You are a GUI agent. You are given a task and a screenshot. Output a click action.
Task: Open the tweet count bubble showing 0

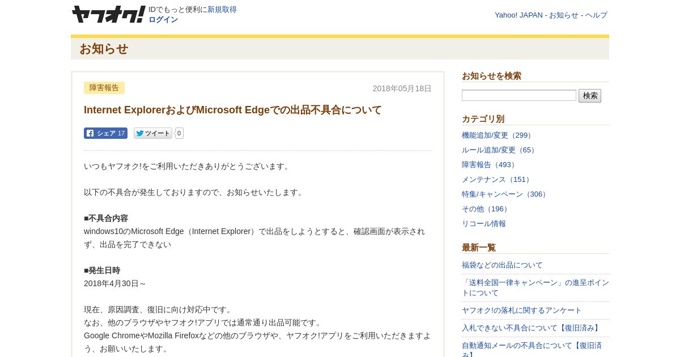click(179, 133)
